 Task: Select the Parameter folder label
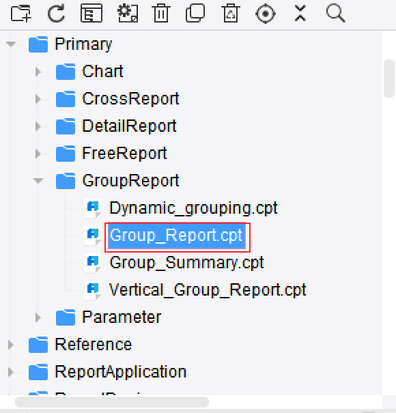point(122,317)
